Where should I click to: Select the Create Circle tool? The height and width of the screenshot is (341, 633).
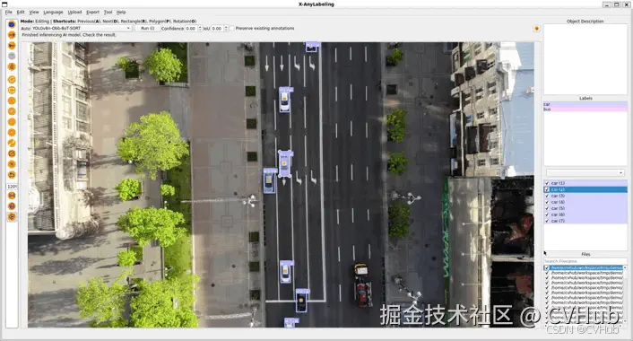[12, 111]
